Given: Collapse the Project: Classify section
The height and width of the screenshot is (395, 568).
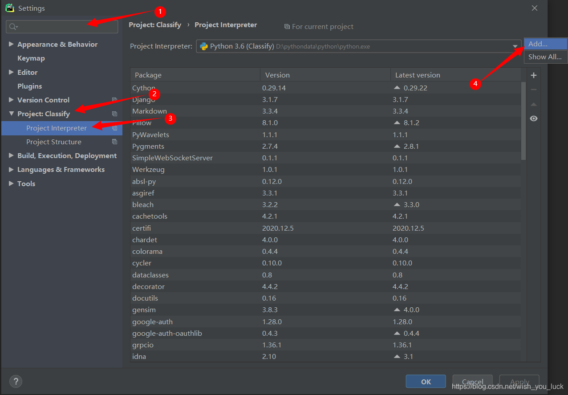Looking at the screenshot, I should tap(11, 114).
